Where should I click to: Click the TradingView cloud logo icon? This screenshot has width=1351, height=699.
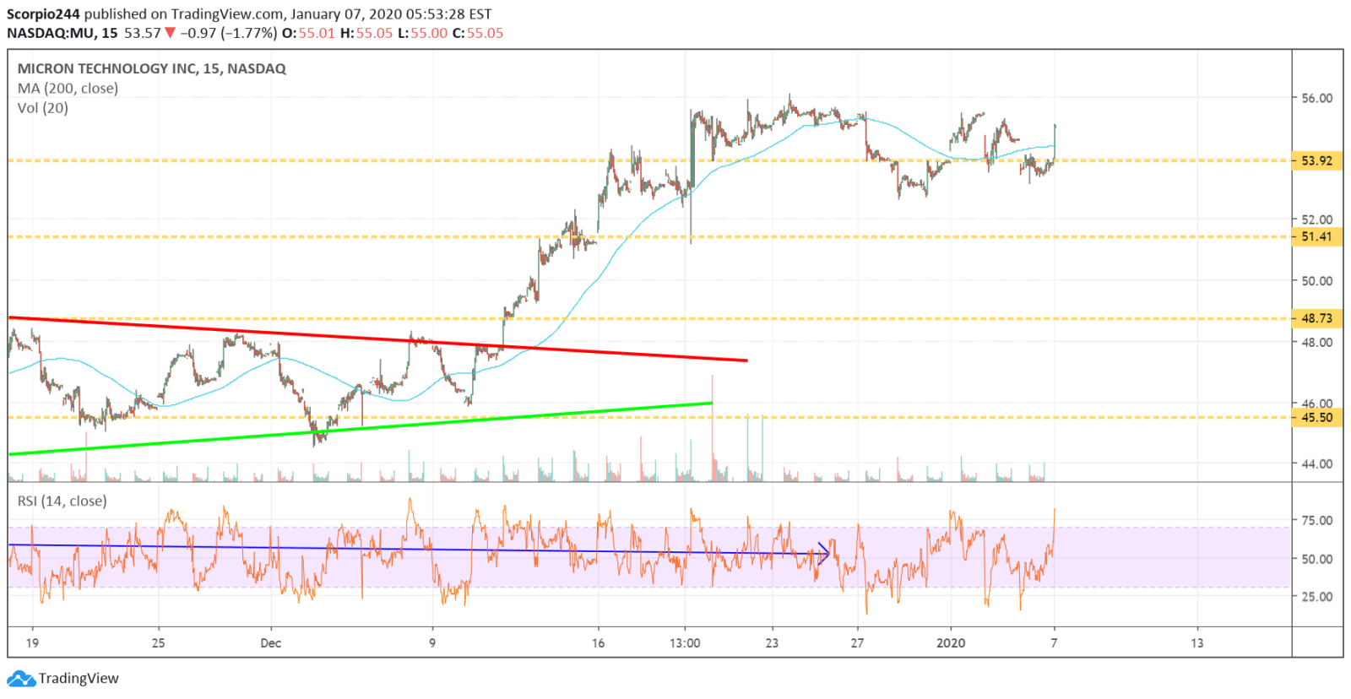(x=21, y=679)
